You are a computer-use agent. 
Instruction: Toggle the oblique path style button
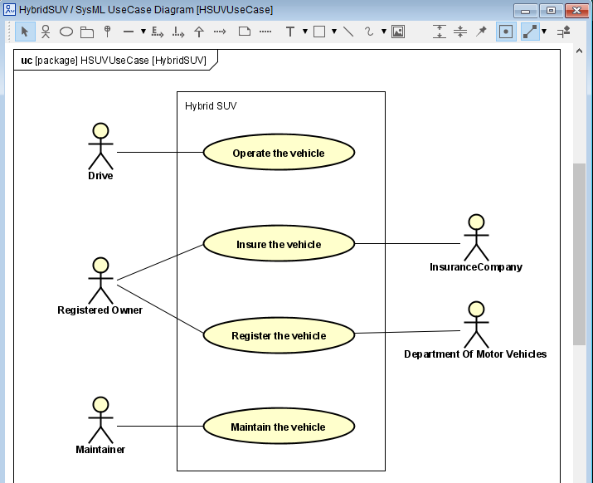pyautogui.click(x=530, y=32)
